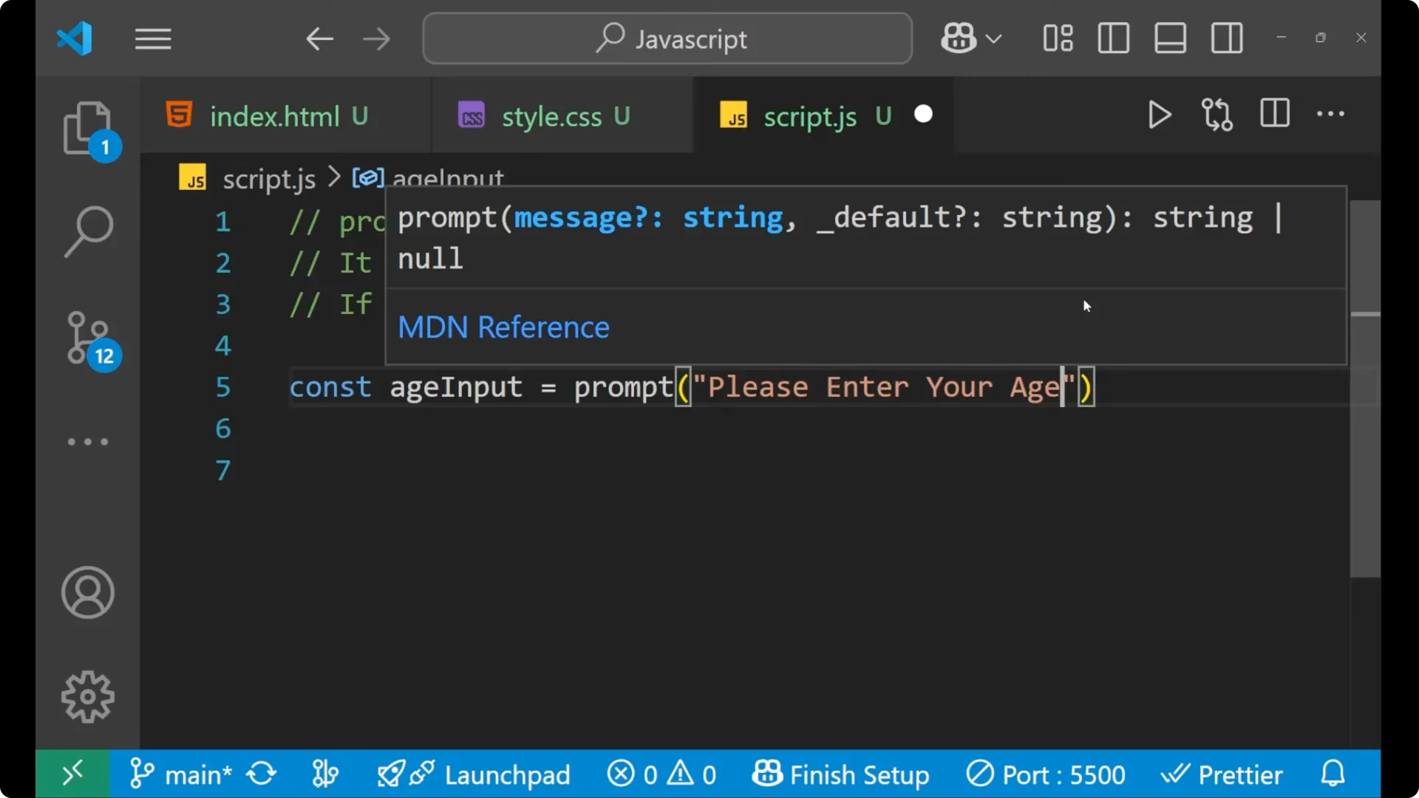
Task: Open the notifications bell
Action: [x=1332, y=774]
